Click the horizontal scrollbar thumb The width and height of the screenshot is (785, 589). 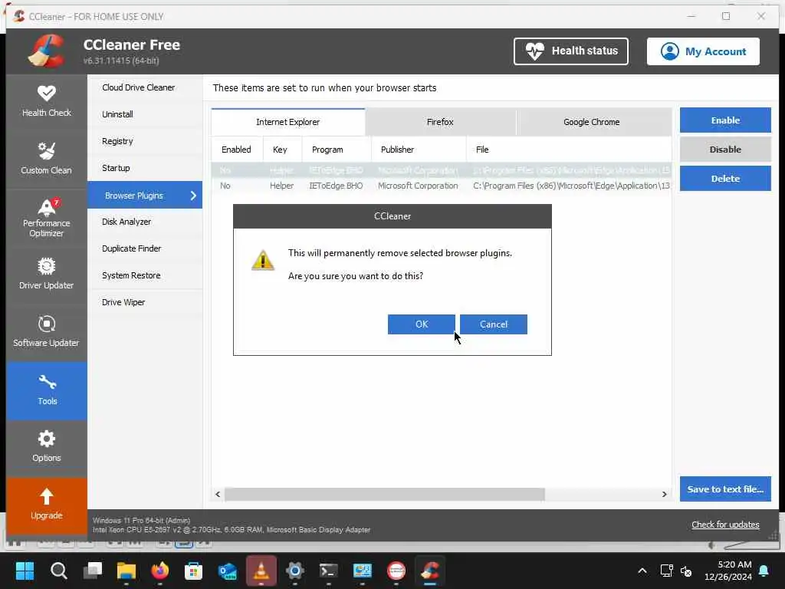(385, 495)
